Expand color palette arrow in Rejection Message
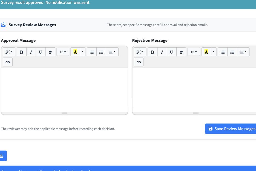Image resolution: width=256 pixels, height=171 pixels. point(214,52)
